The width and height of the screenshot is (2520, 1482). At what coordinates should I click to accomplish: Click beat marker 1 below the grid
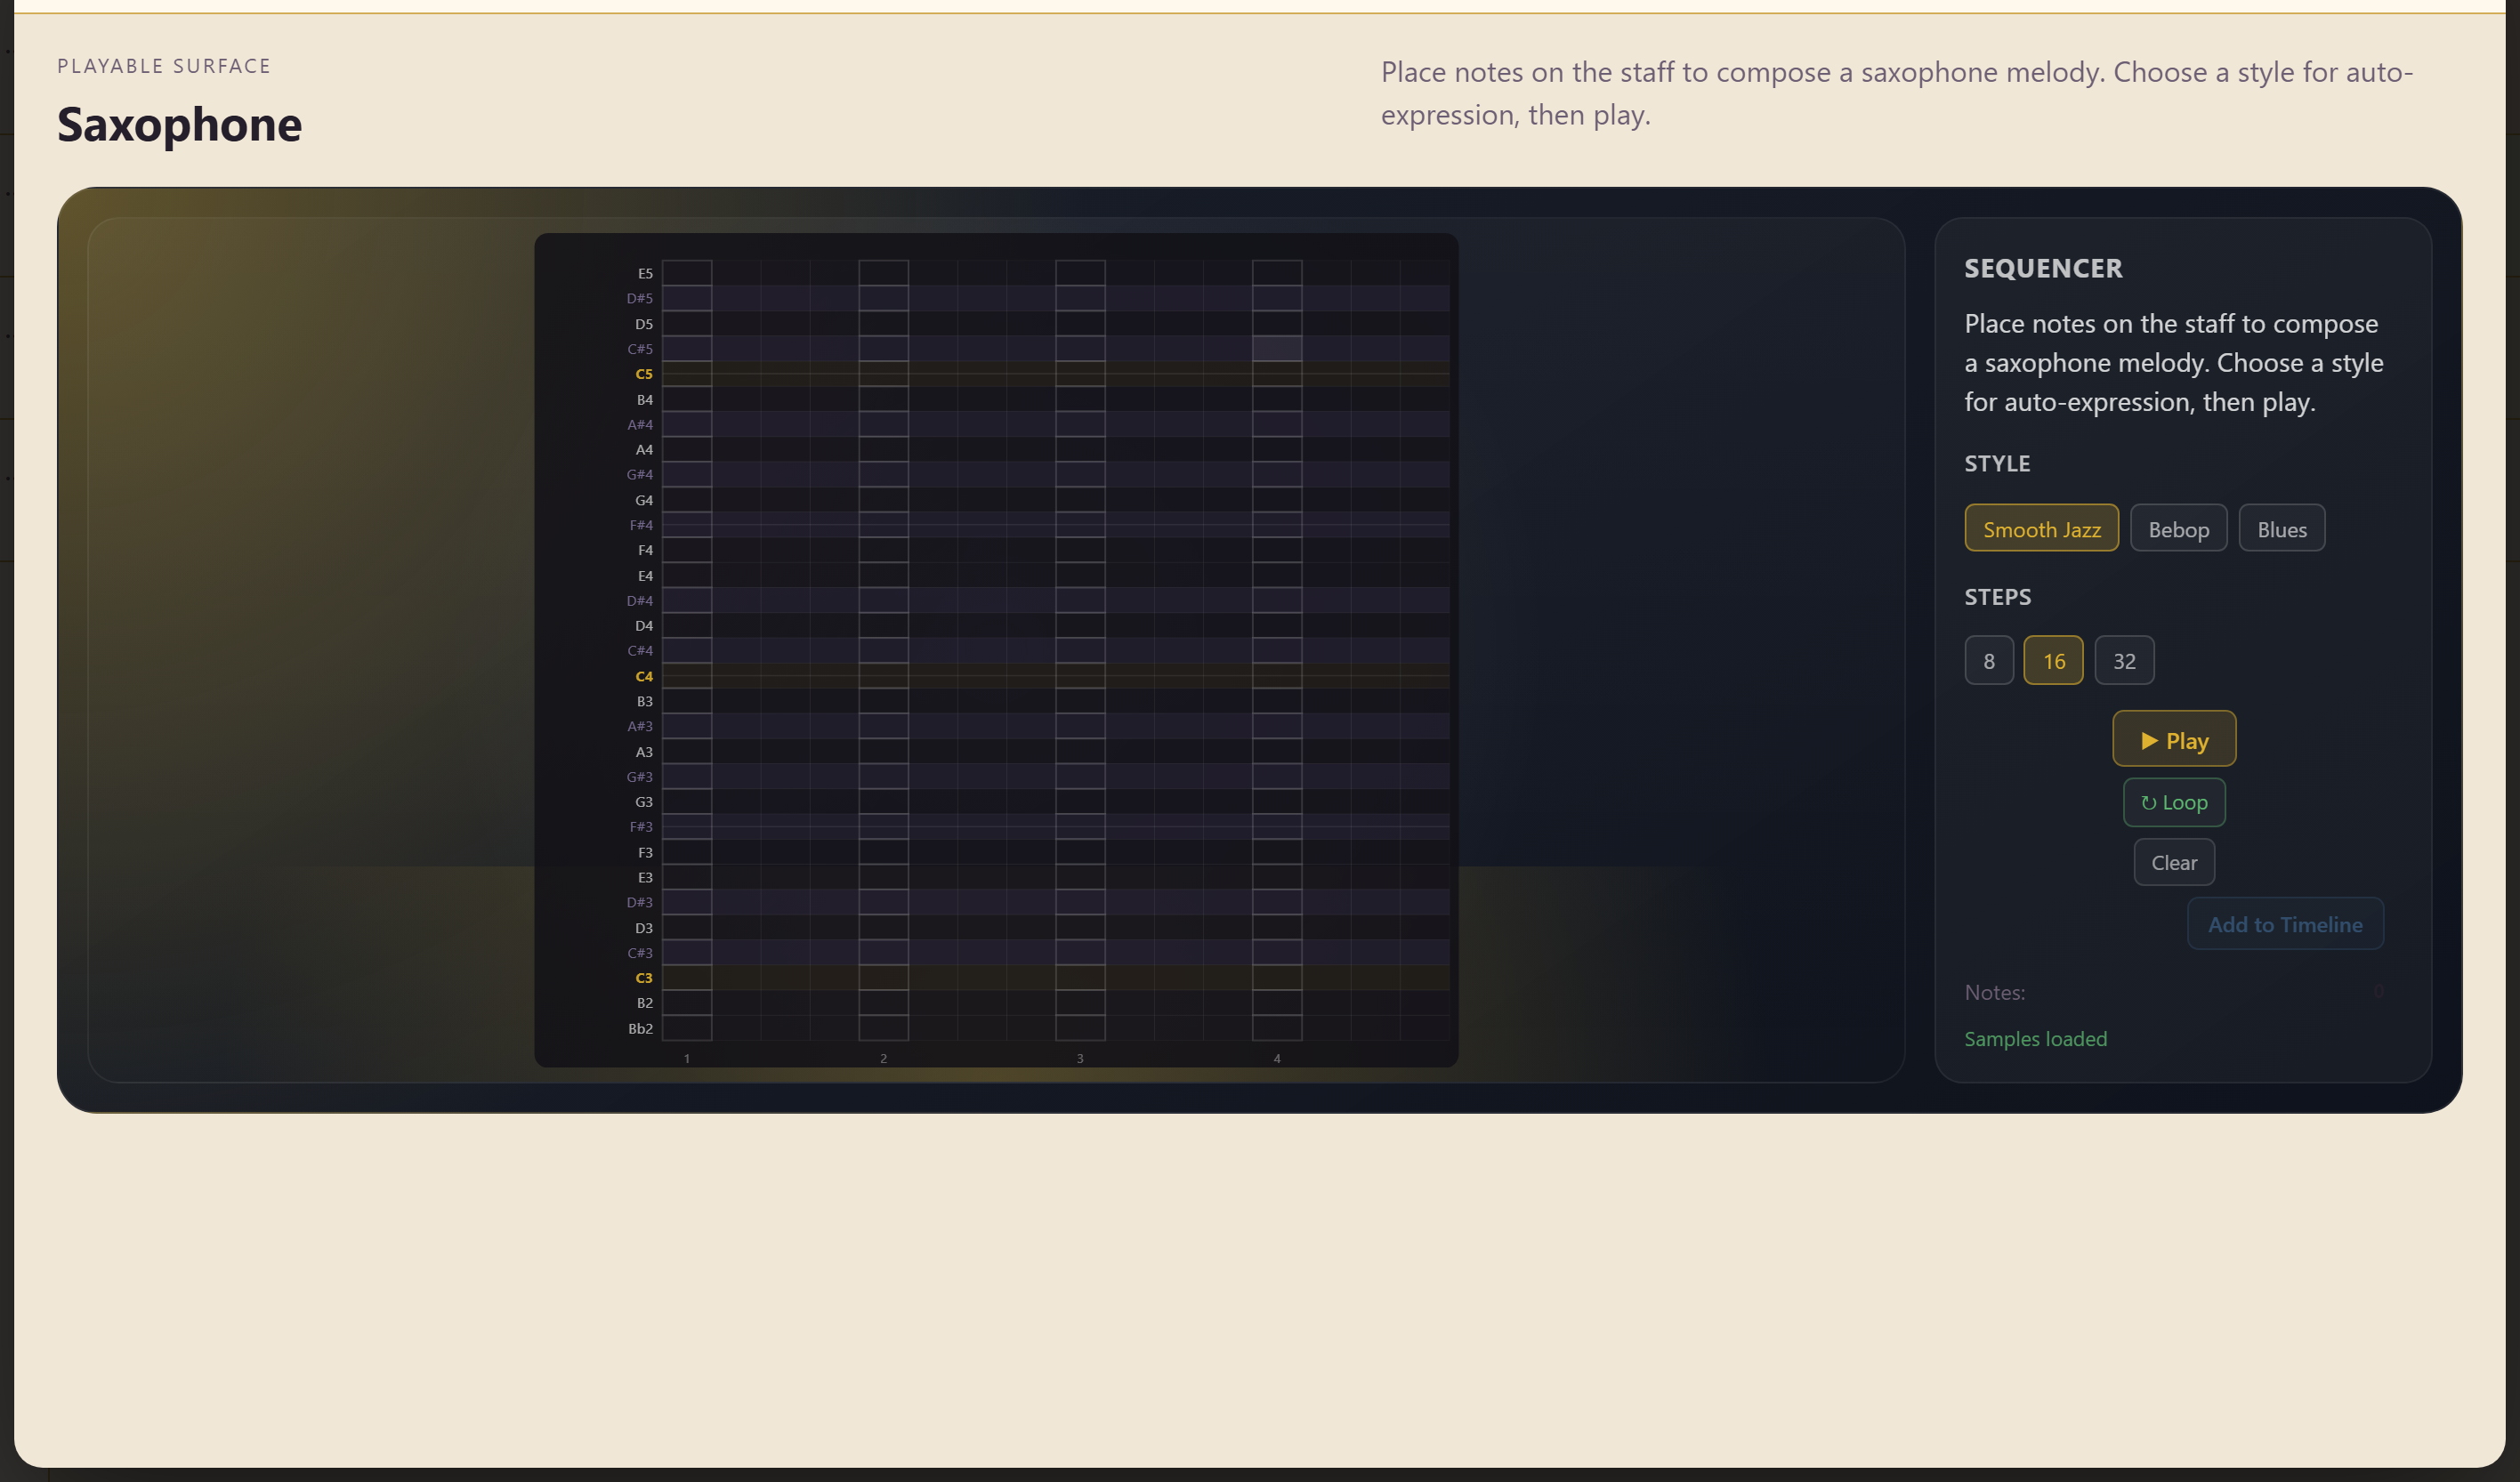687,1058
